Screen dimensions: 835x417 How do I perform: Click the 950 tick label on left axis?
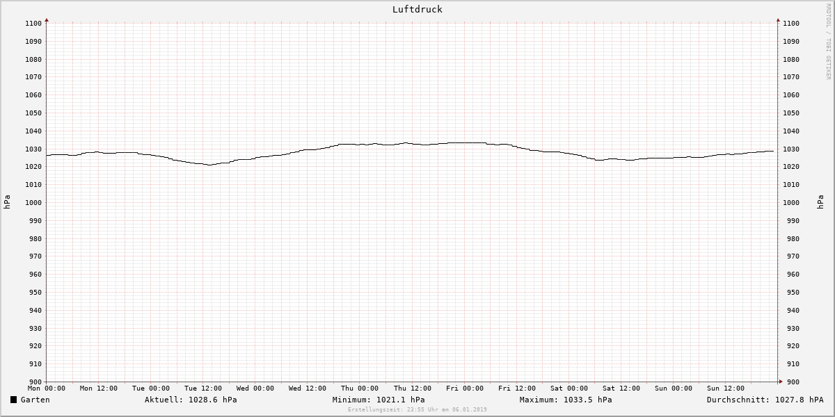click(36, 293)
